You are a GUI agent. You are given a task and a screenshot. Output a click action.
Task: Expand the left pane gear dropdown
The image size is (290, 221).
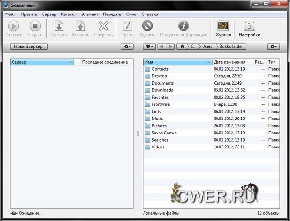pyautogui.click(x=127, y=46)
